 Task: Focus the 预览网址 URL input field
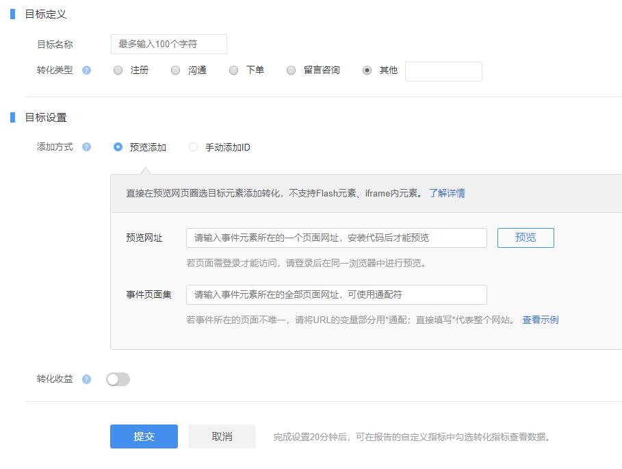[x=335, y=237]
